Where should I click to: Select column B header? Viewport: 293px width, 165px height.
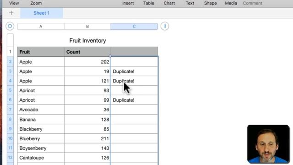87,27
